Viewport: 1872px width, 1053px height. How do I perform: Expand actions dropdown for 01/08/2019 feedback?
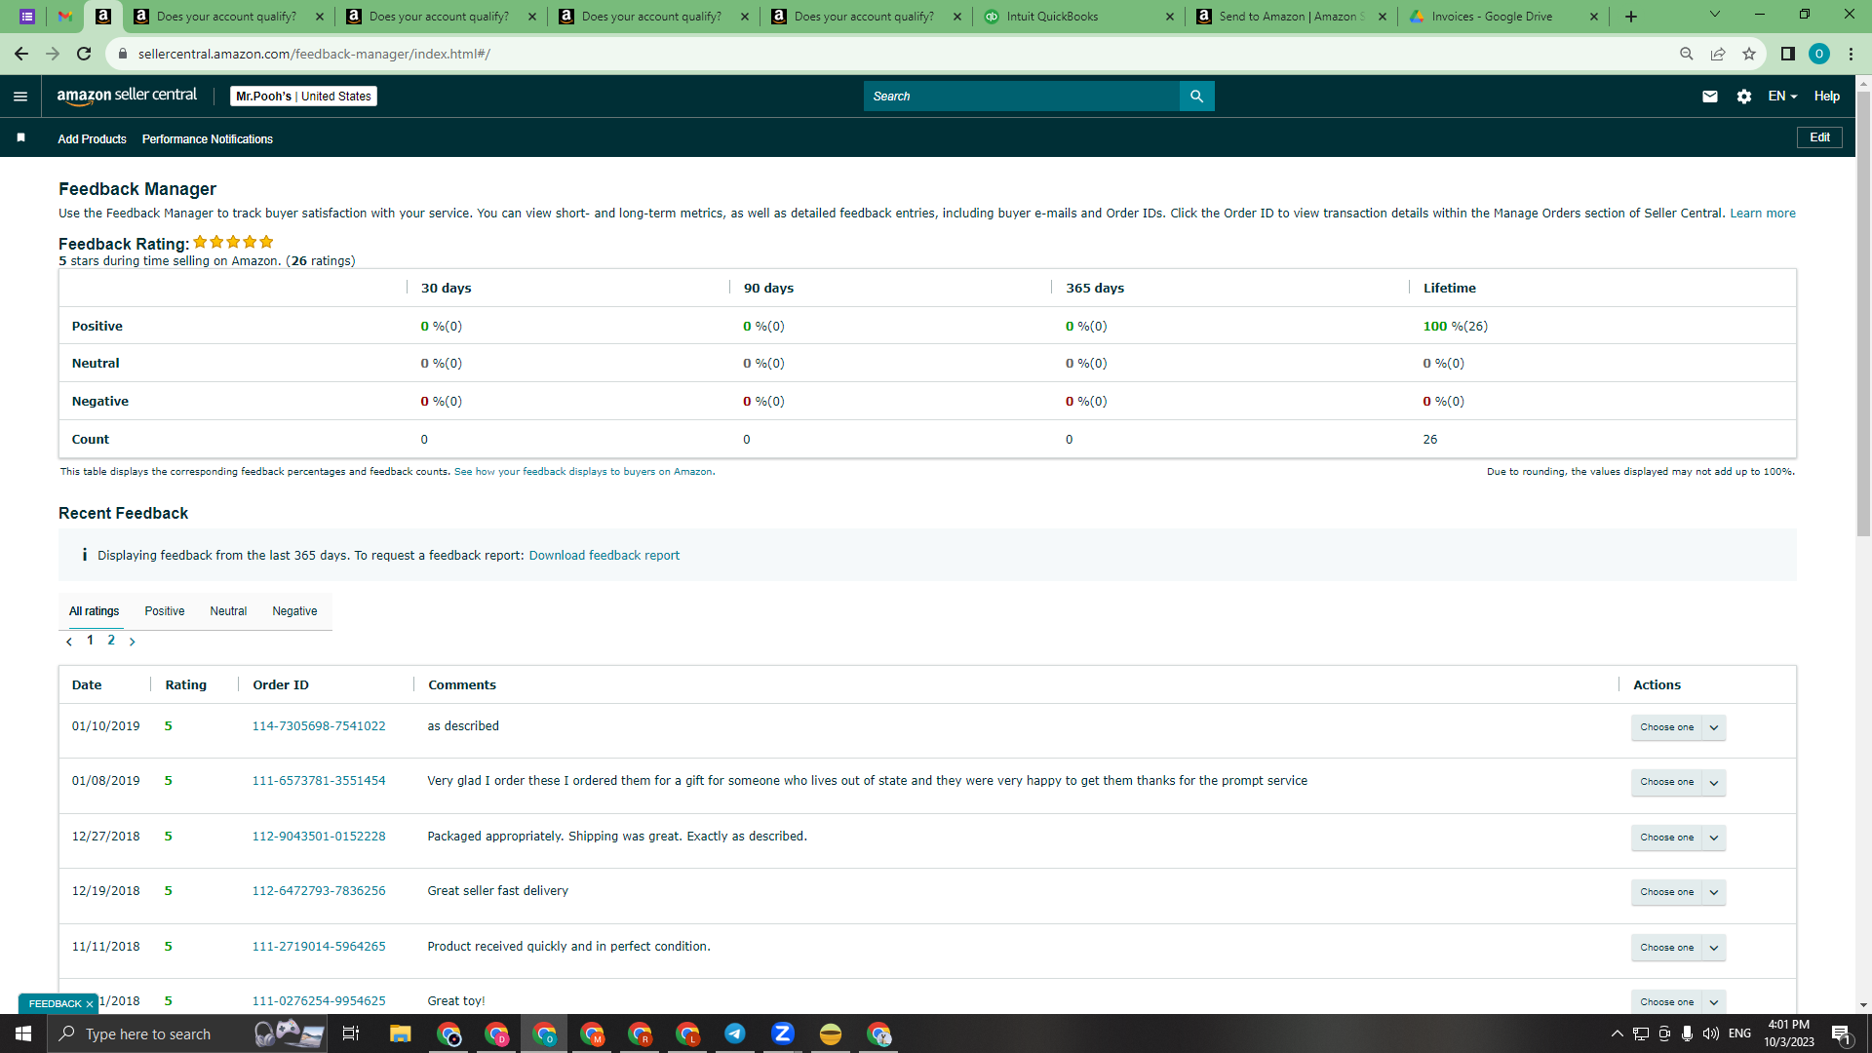click(x=1714, y=782)
